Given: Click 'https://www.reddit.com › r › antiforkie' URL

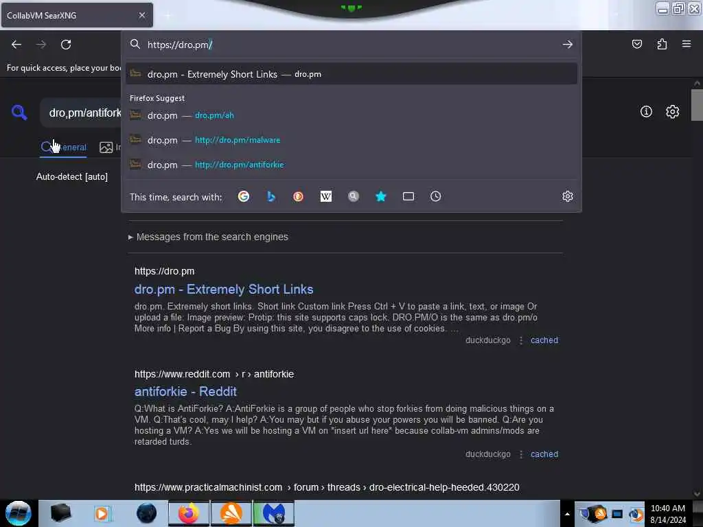Looking at the screenshot, I should tap(214, 374).
